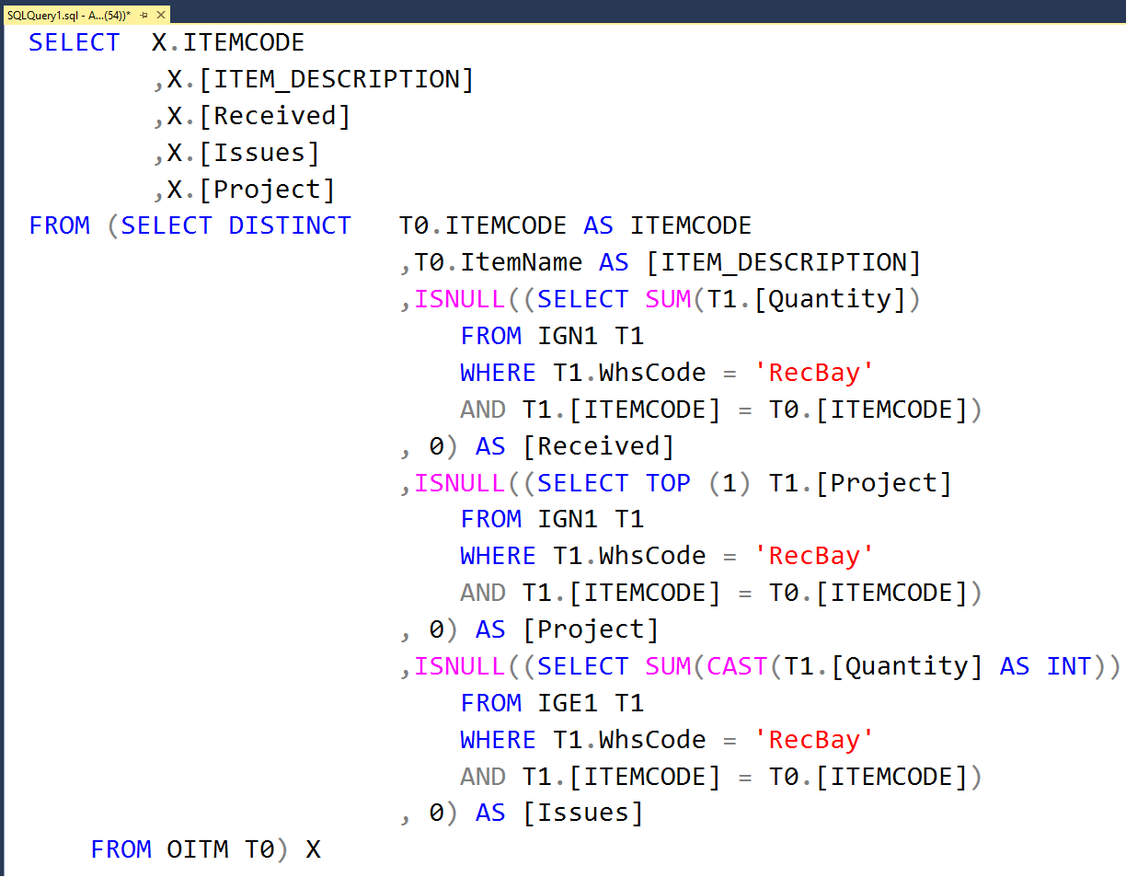The height and width of the screenshot is (877, 1126).
Task: Click the table name IGN1 under the first ISNULL
Action: (567, 335)
